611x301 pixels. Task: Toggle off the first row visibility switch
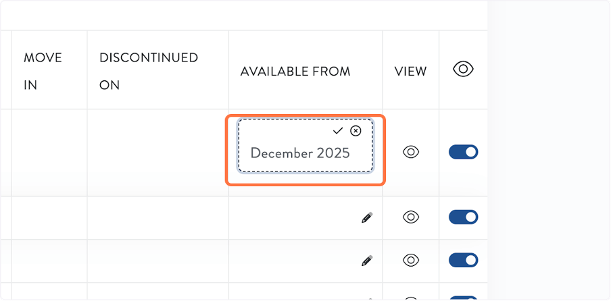click(x=463, y=152)
